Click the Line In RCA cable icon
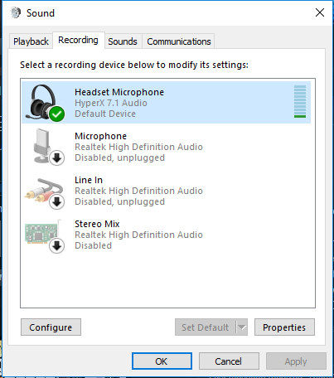The width and height of the screenshot is (334, 378). click(x=44, y=191)
